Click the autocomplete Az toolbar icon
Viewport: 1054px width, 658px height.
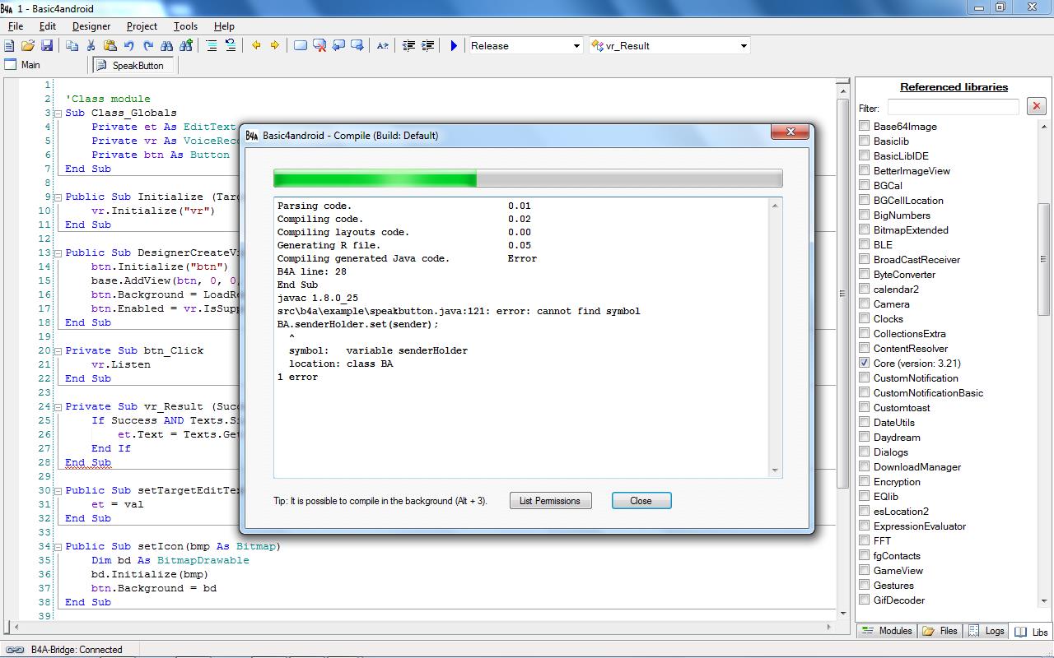(383, 46)
